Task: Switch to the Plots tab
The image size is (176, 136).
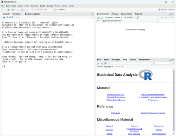Action: point(106,60)
